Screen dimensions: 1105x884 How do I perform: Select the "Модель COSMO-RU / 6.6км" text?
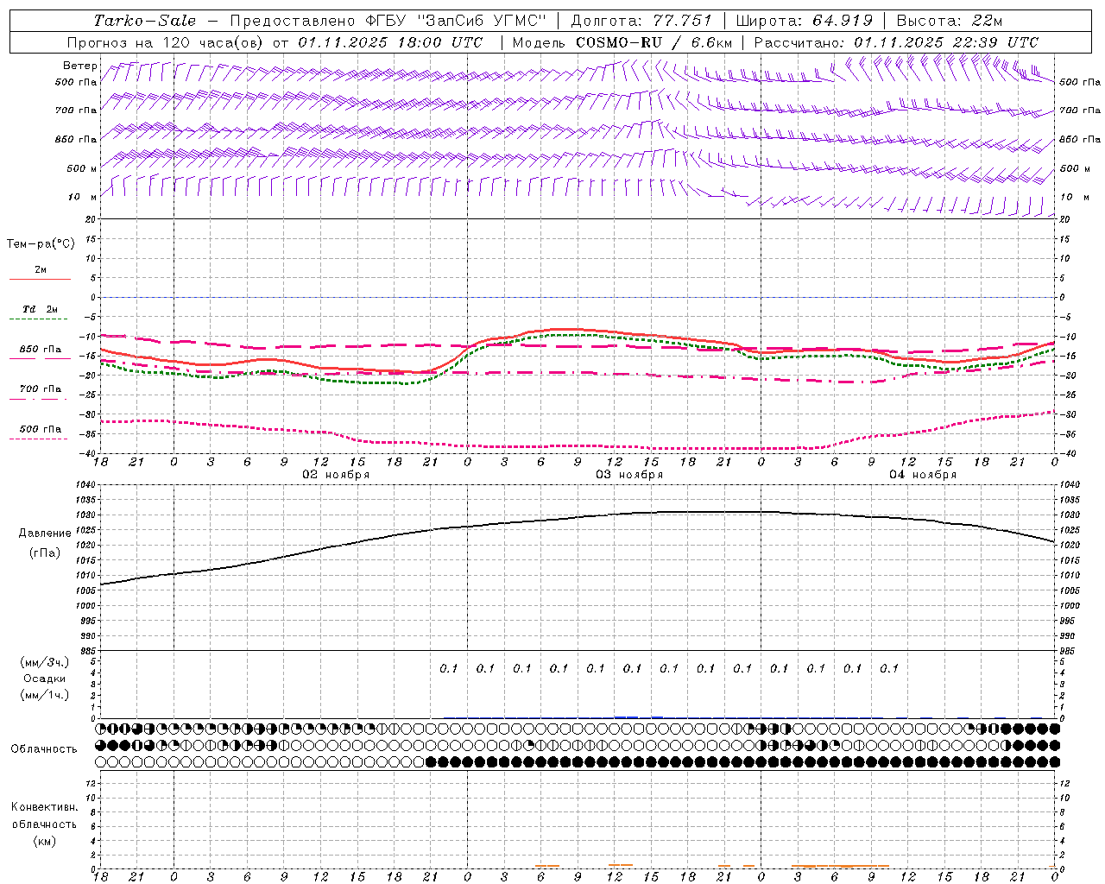click(x=622, y=42)
